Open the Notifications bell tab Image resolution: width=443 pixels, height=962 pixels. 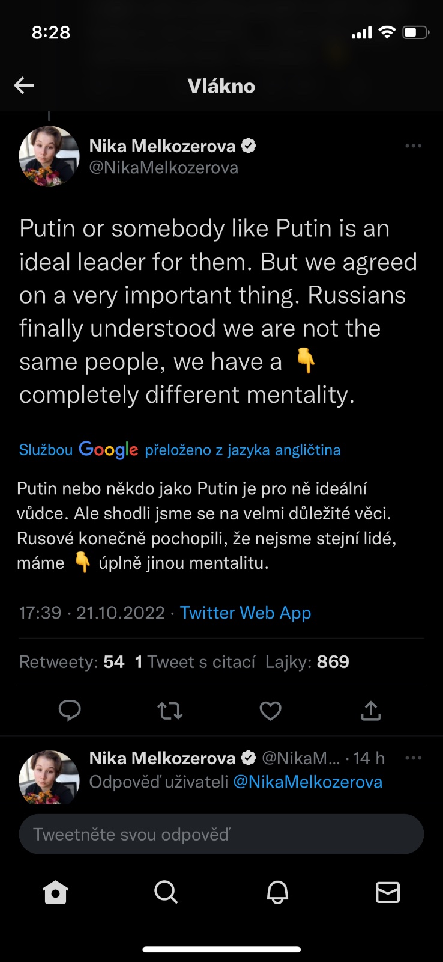[x=277, y=893]
